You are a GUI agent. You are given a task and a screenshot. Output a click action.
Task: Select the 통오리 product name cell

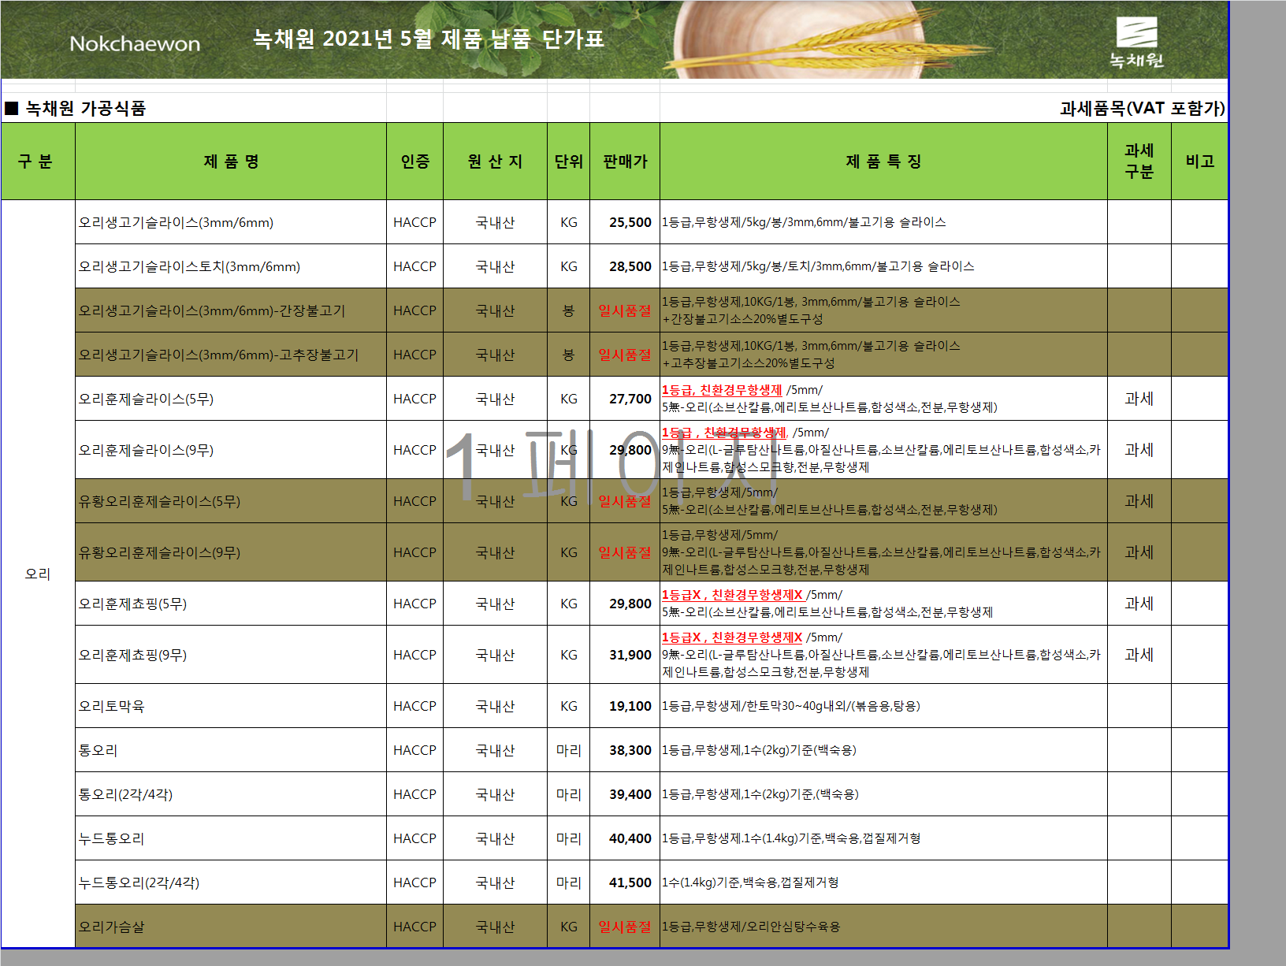pyautogui.click(x=231, y=750)
